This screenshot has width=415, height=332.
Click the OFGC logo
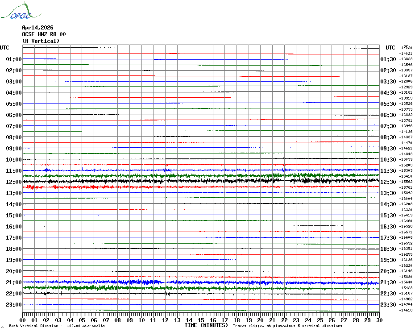[21, 11]
